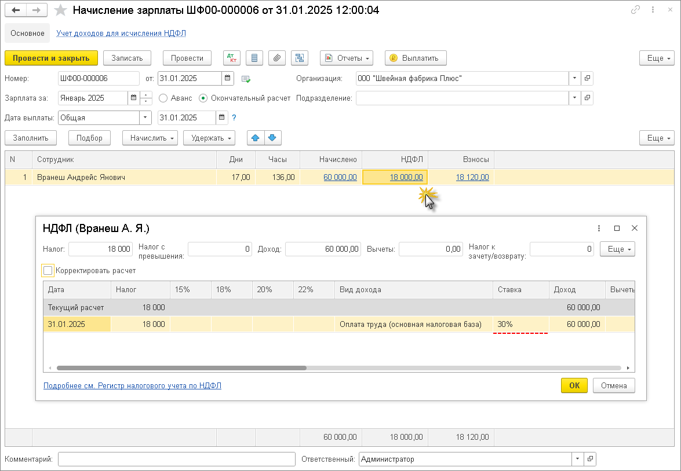Switch to the Основное tab
Viewport: 681px width, 471px height.
pyautogui.click(x=27, y=34)
